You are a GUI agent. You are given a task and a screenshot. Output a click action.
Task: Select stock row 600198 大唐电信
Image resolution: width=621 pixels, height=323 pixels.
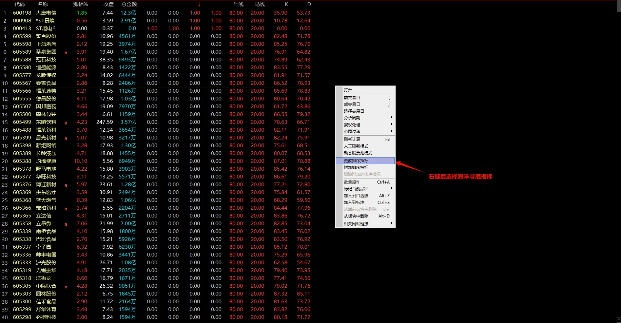pos(156,13)
